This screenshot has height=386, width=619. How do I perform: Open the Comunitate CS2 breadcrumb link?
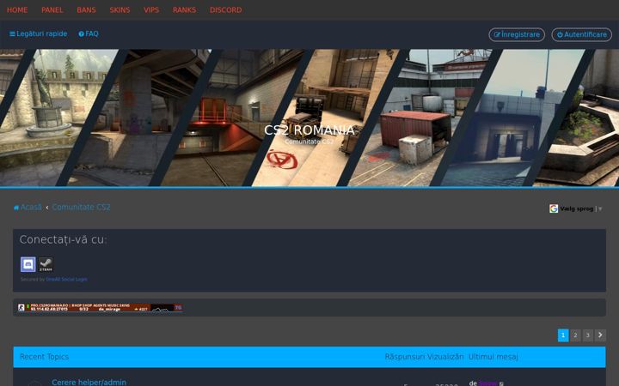(81, 208)
